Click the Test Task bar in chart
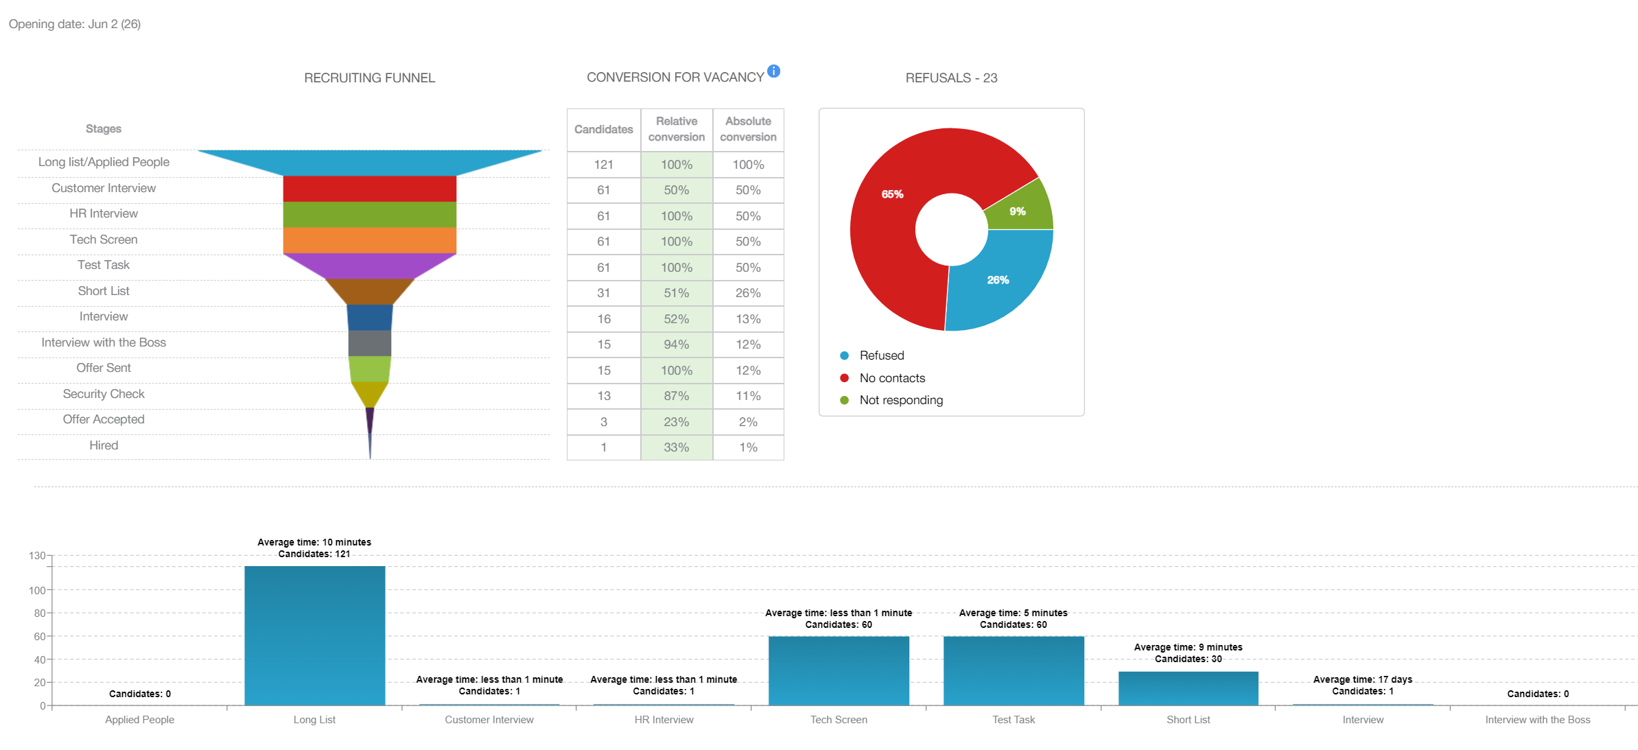Screen dimensions: 1638x750 tap(1014, 670)
